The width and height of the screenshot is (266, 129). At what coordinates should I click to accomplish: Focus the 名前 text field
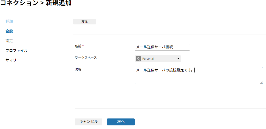pyautogui.click(x=162, y=47)
